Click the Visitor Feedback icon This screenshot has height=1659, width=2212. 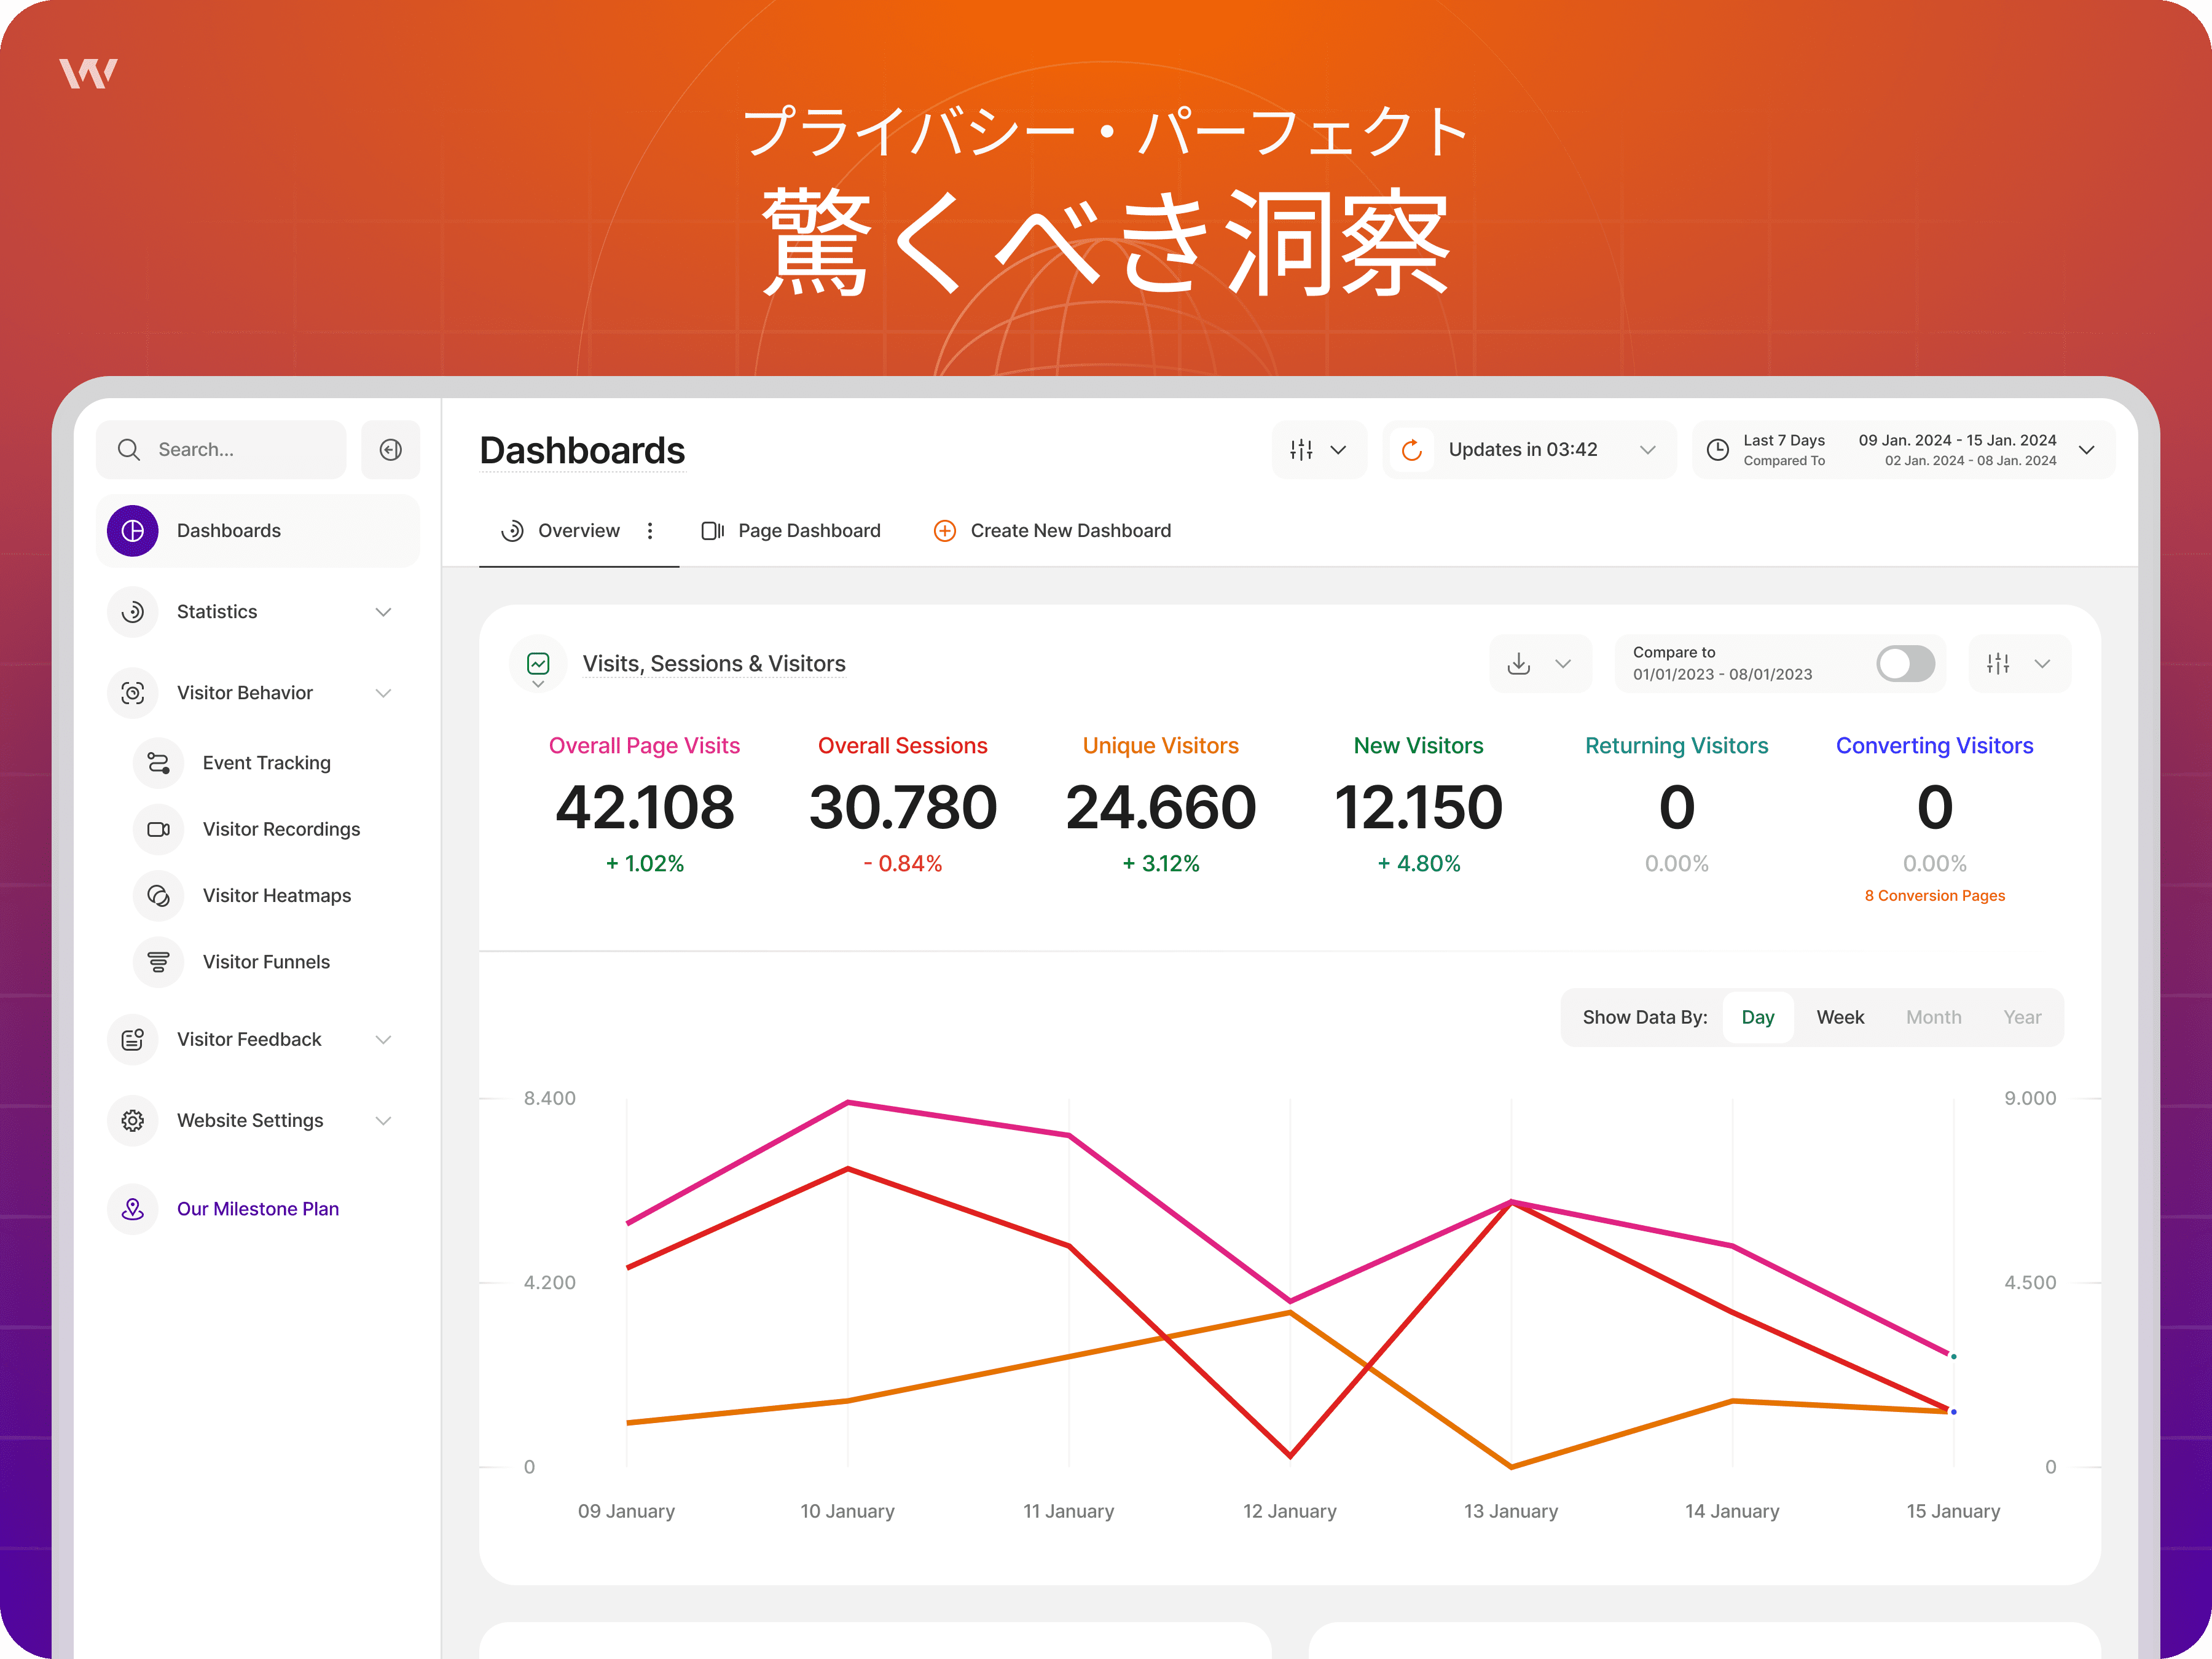[x=133, y=1040]
